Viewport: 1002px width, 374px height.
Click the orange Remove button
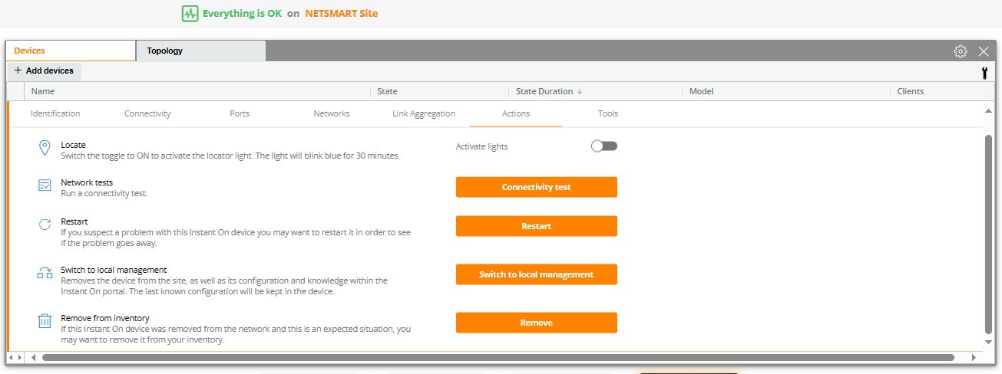pos(537,323)
